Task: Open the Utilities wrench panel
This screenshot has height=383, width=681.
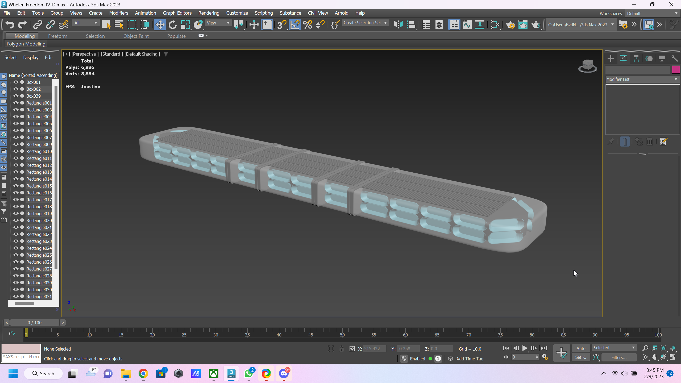Action: tap(674, 59)
